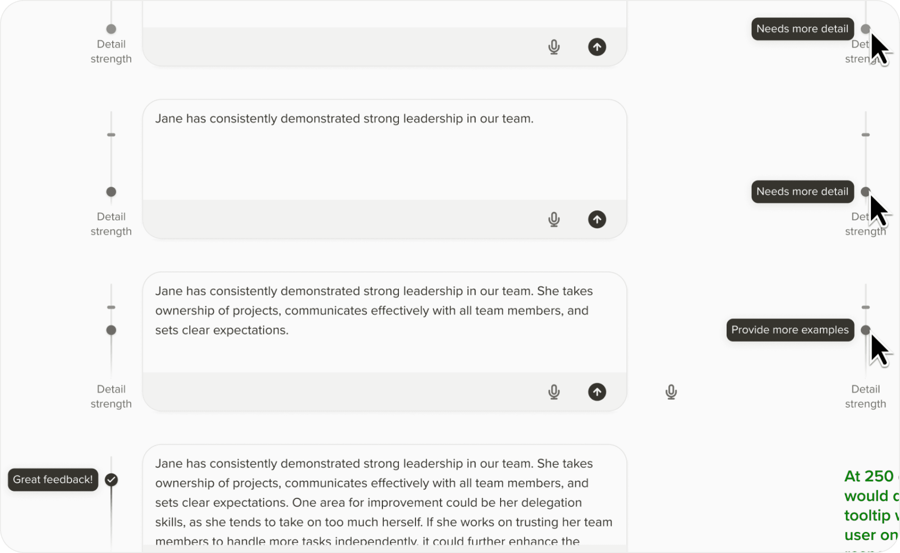Viewport: 900px width, 553px height.
Task: Click the microphone icon in the second message box
Action: [554, 219]
